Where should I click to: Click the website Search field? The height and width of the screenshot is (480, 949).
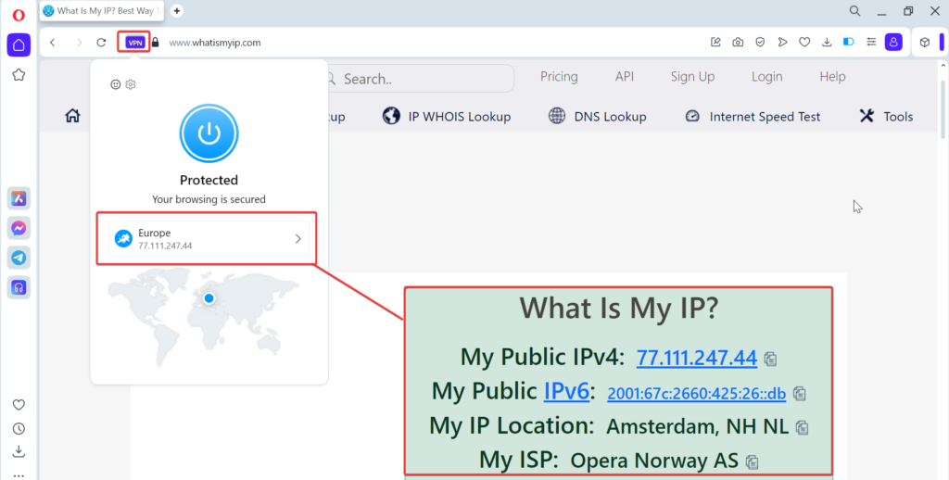(422, 79)
